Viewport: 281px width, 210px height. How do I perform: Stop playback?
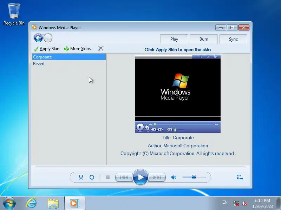click(x=107, y=177)
